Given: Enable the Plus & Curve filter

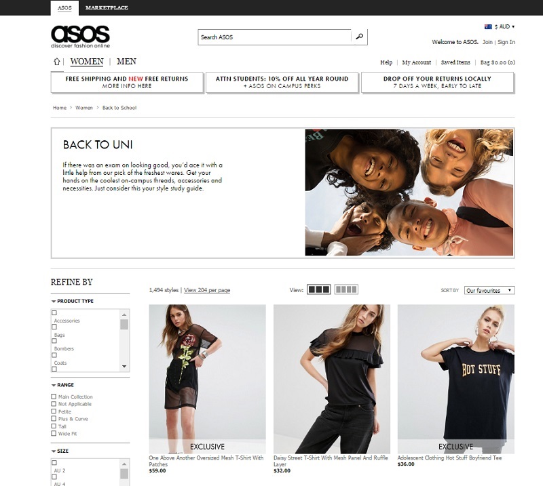Looking at the screenshot, I should [x=54, y=418].
